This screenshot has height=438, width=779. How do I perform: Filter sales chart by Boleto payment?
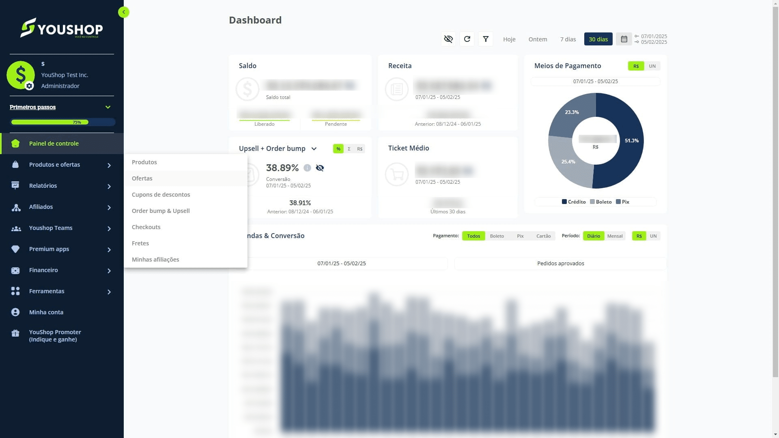tap(497, 236)
